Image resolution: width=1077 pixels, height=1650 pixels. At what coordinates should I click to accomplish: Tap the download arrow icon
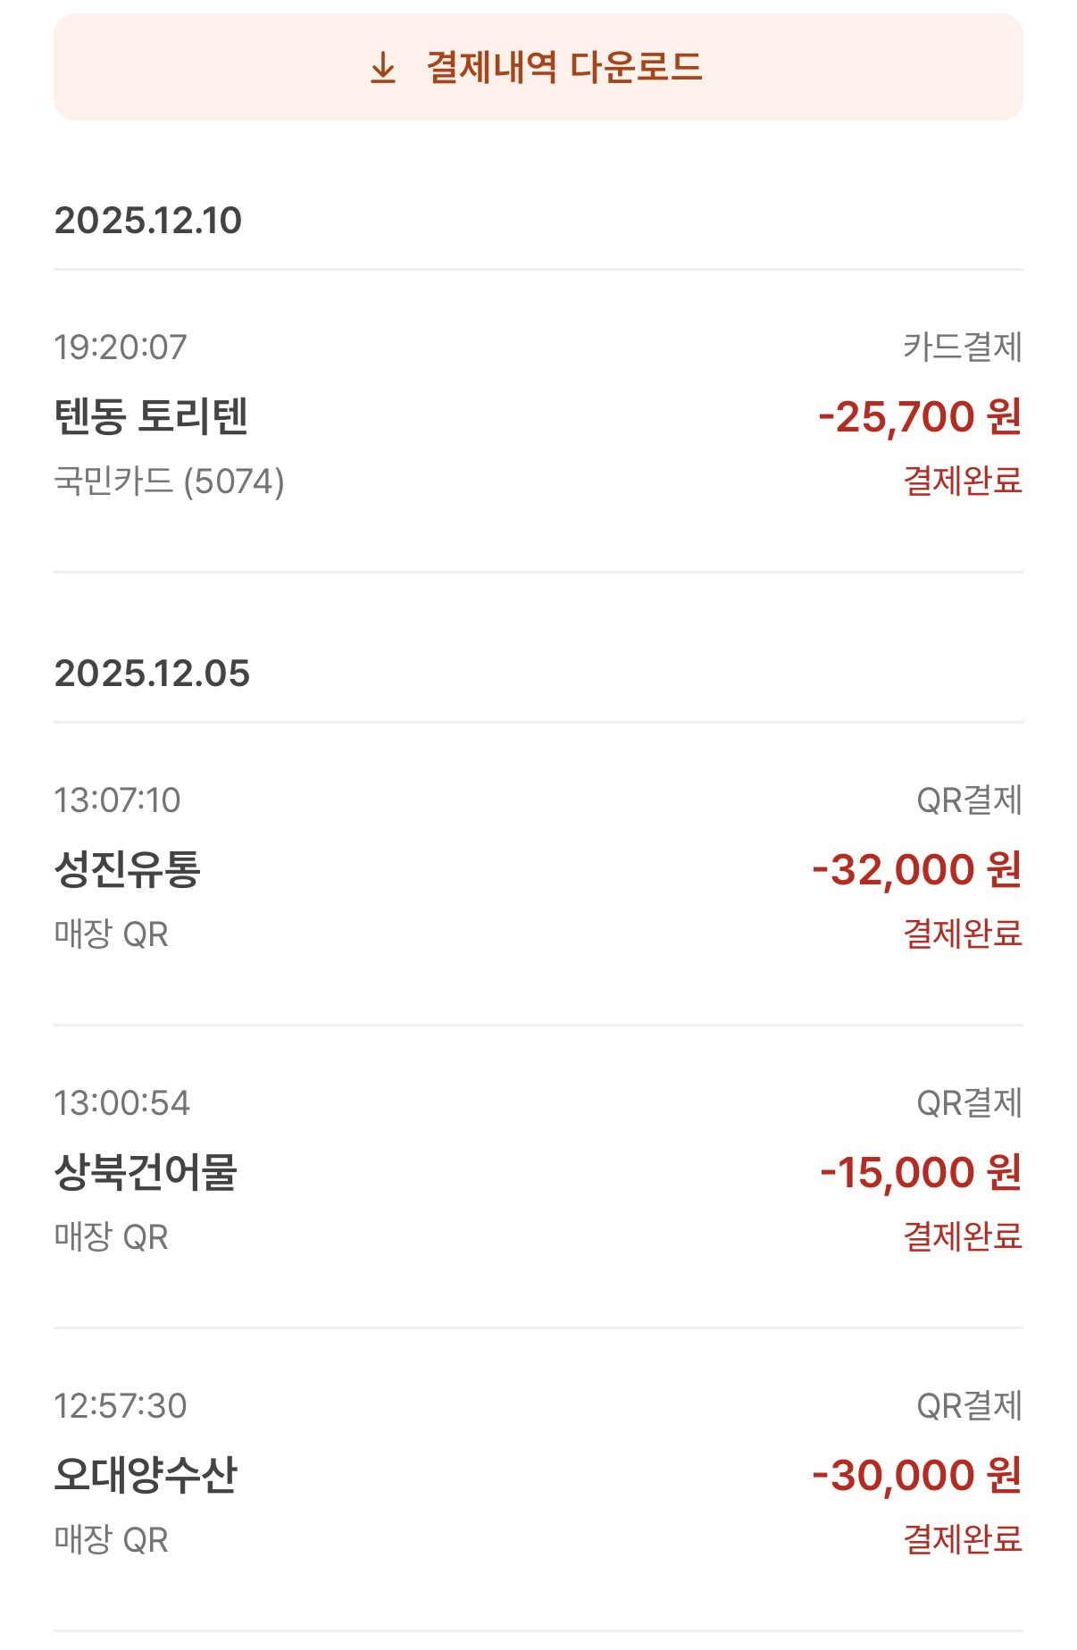tap(383, 68)
